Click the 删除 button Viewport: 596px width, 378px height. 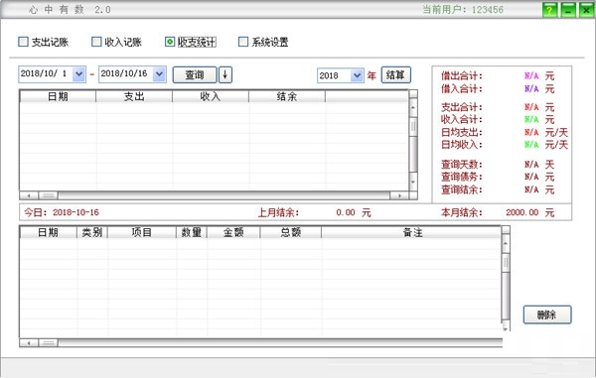tap(547, 315)
